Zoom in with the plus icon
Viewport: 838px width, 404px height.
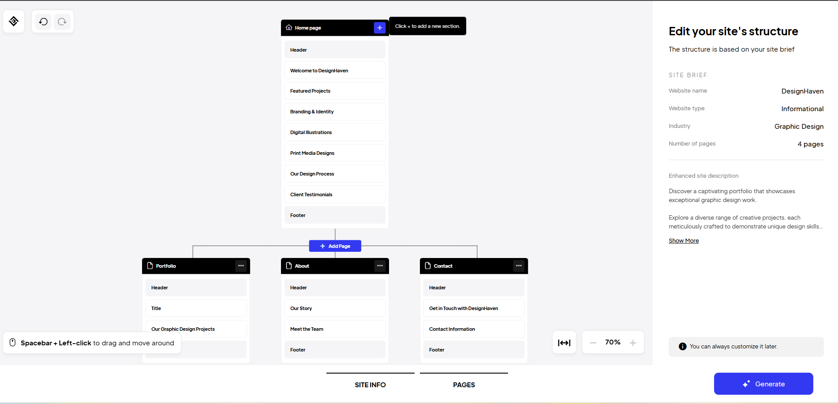(x=632, y=343)
